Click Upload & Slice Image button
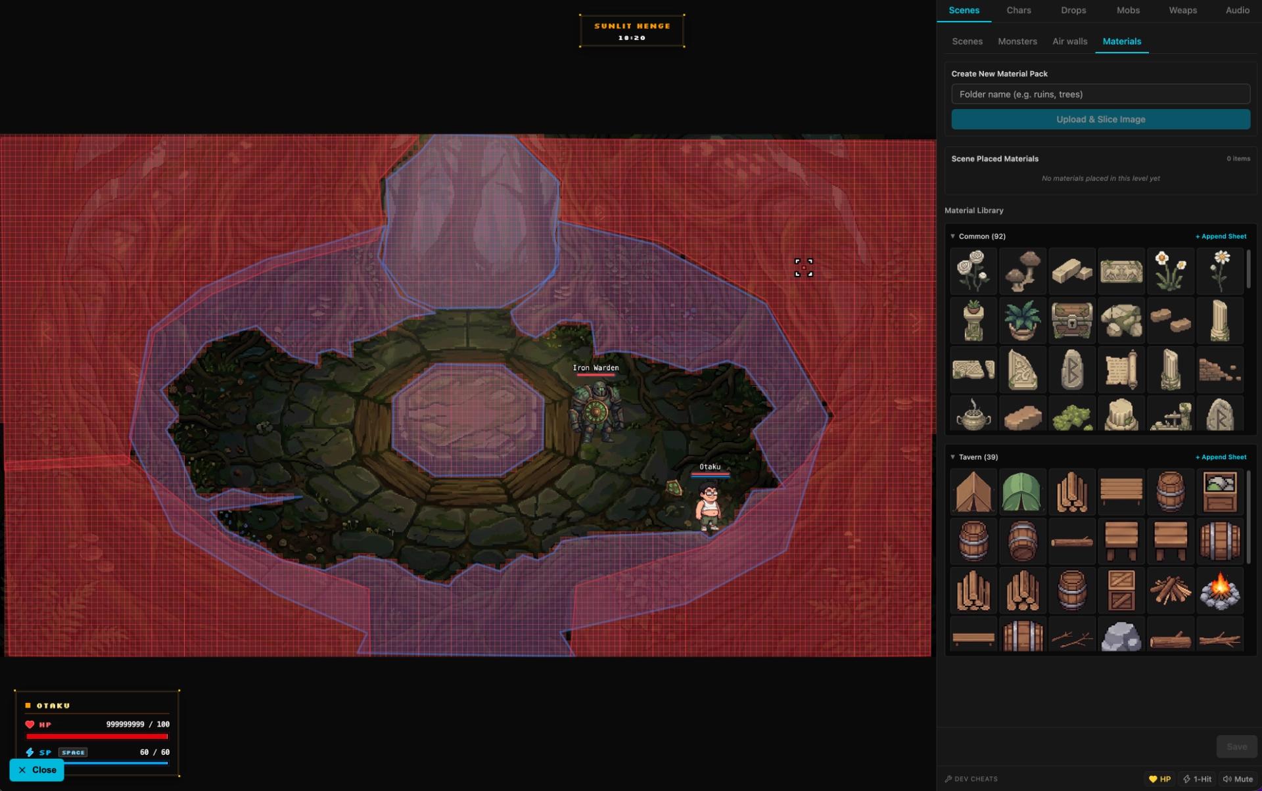 click(1100, 120)
